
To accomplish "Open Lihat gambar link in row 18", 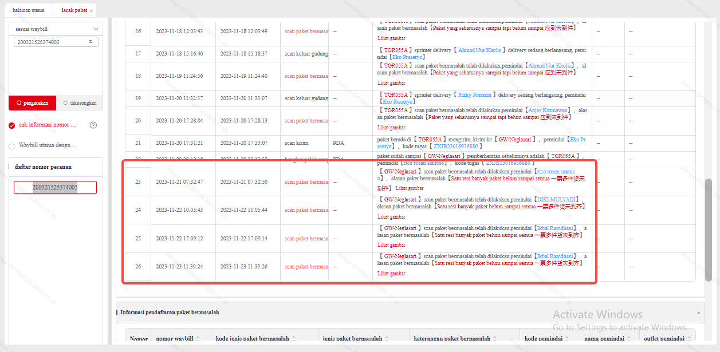I will click(391, 83).
